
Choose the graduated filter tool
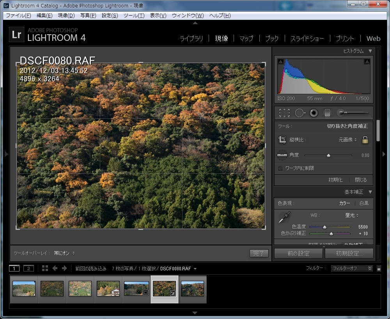tap(327, 113)
